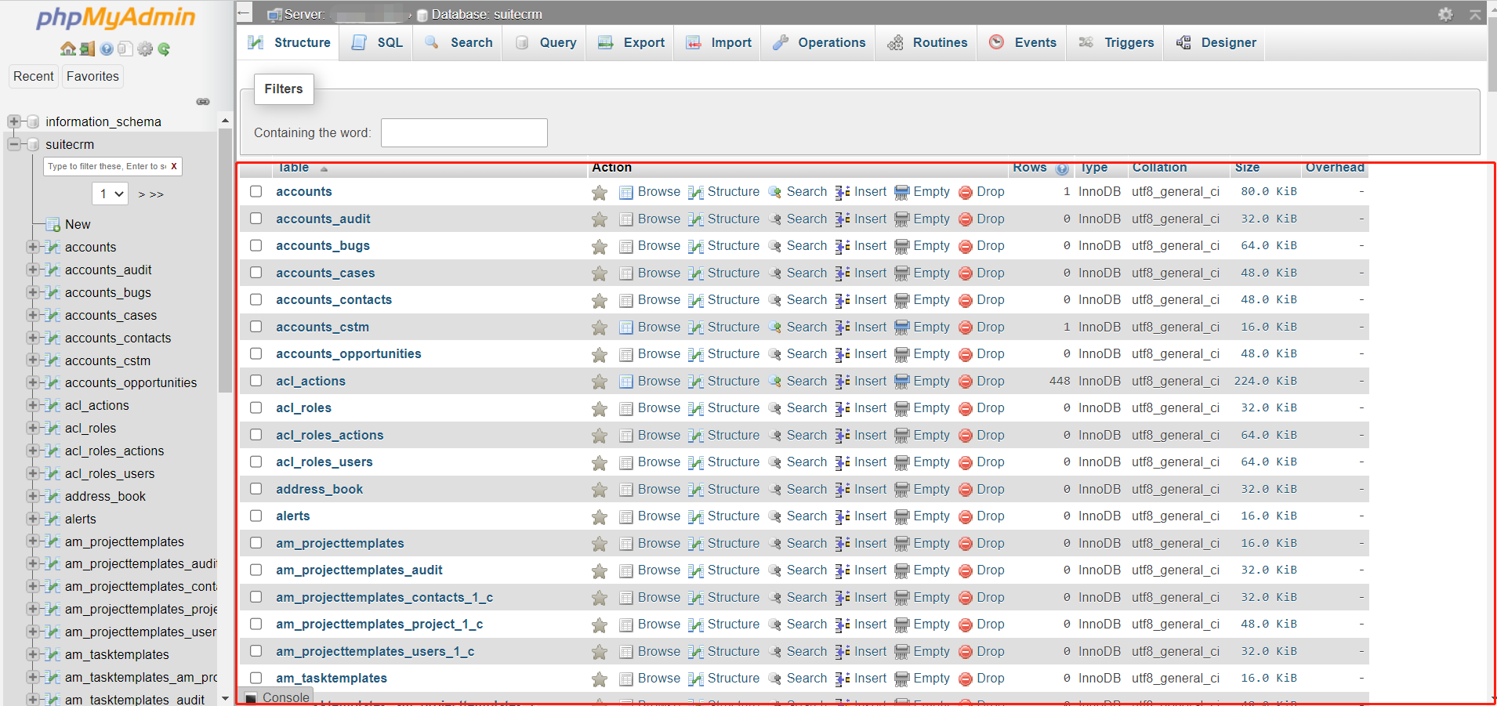The width and height of the screenshot is (1497, 706).
Task: Open the phpMyAdmin Home icon
Action: (x=68, y=49)
